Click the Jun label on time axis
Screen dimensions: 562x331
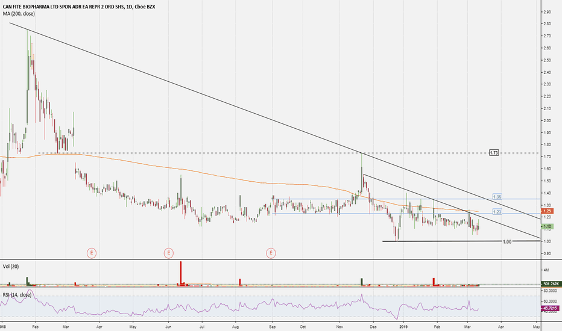tap(168, 327)
